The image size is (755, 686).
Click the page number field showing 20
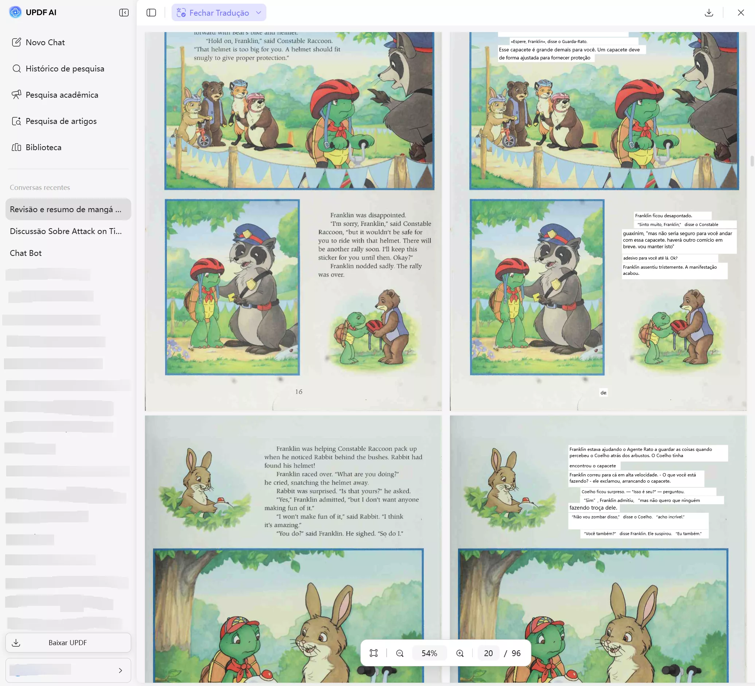coord(488,653)
